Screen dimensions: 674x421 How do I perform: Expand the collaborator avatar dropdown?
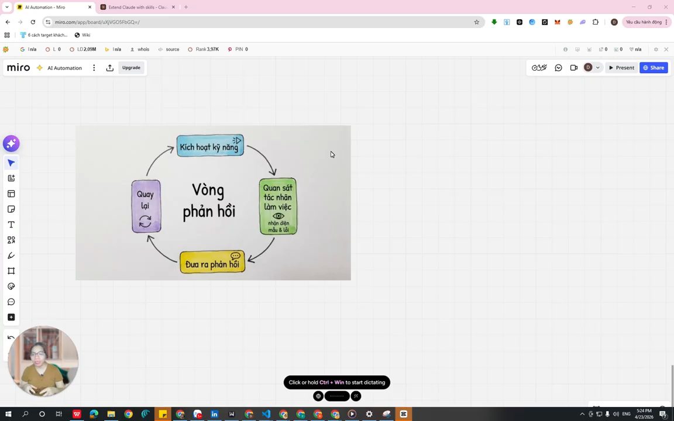(x=597, y=67)
